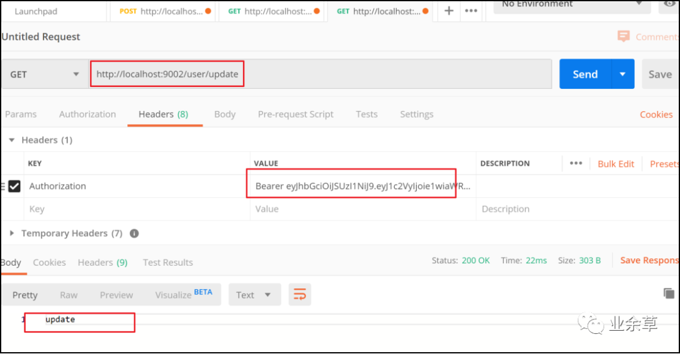The image size is (680, 354).
Task: Open the Pre-request Script tab
Action: [296, 114]
